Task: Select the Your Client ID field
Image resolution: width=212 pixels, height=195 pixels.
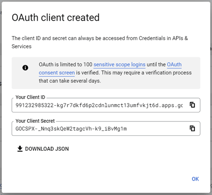Action: [x=106, y=105]
